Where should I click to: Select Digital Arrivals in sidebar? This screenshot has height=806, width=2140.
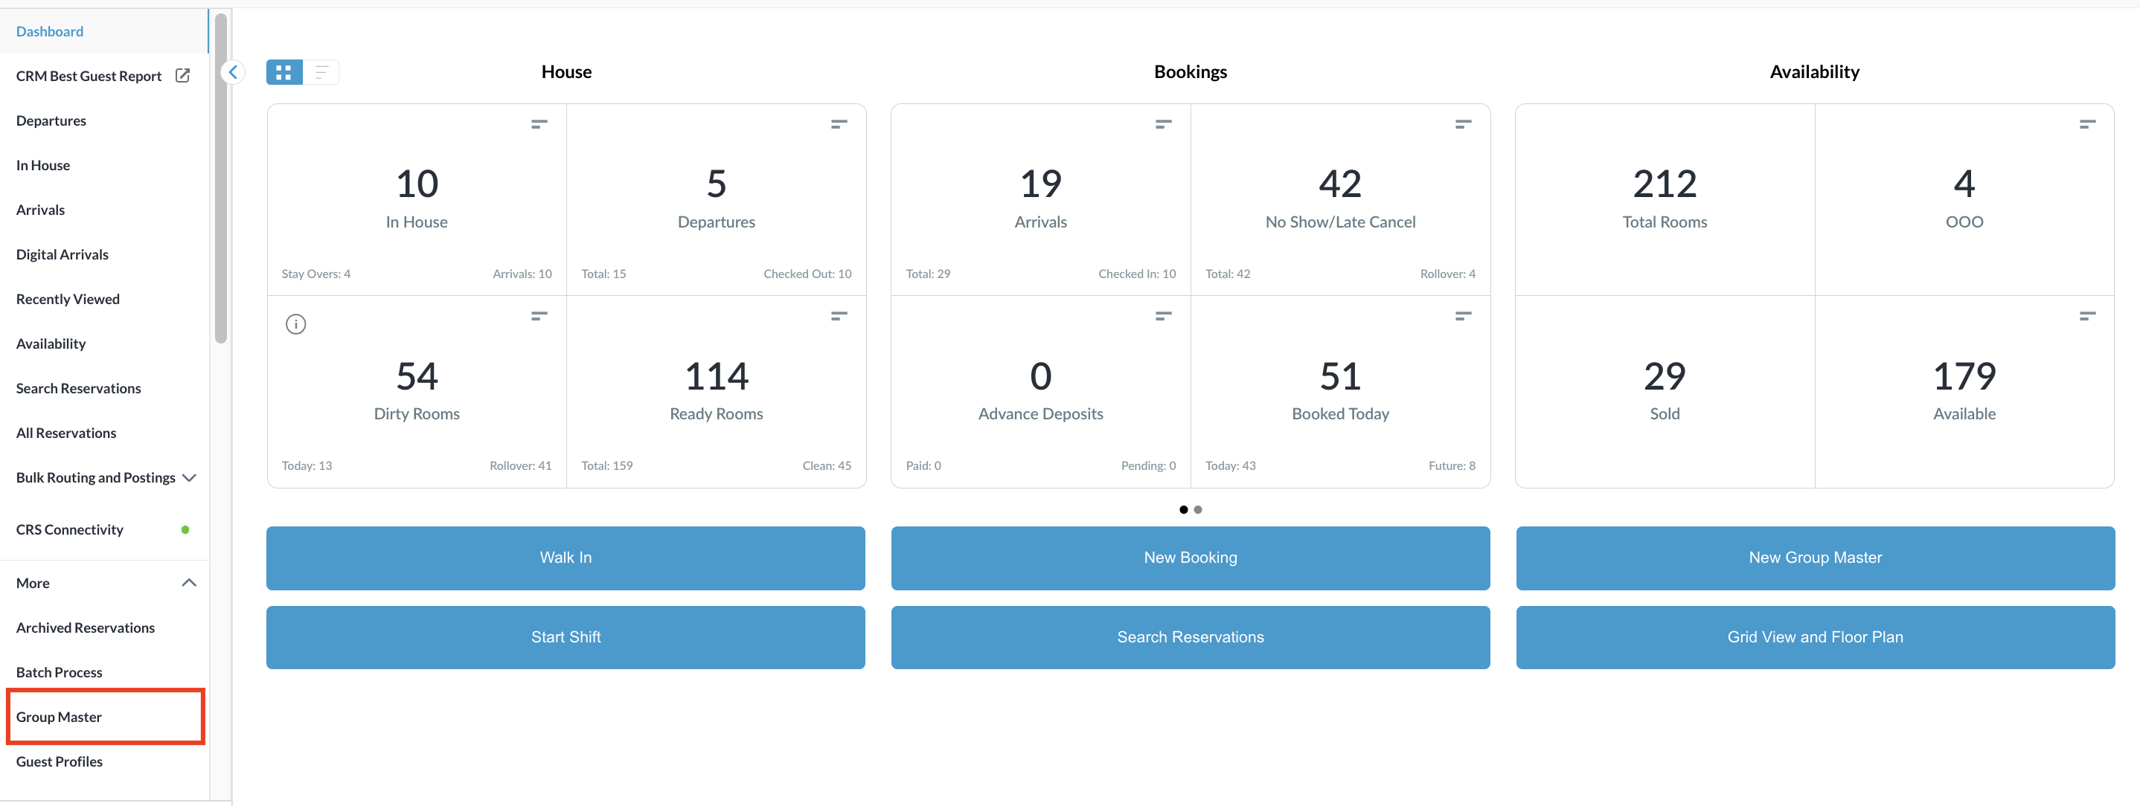(63, 254)
